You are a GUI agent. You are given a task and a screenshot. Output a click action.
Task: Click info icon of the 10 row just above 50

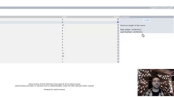[118, 53]
